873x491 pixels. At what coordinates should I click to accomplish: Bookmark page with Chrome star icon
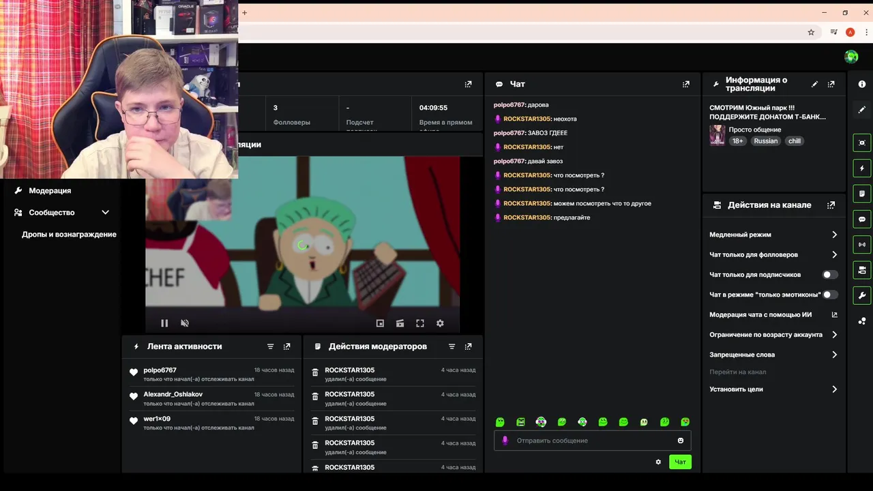[x=811, y=32]
